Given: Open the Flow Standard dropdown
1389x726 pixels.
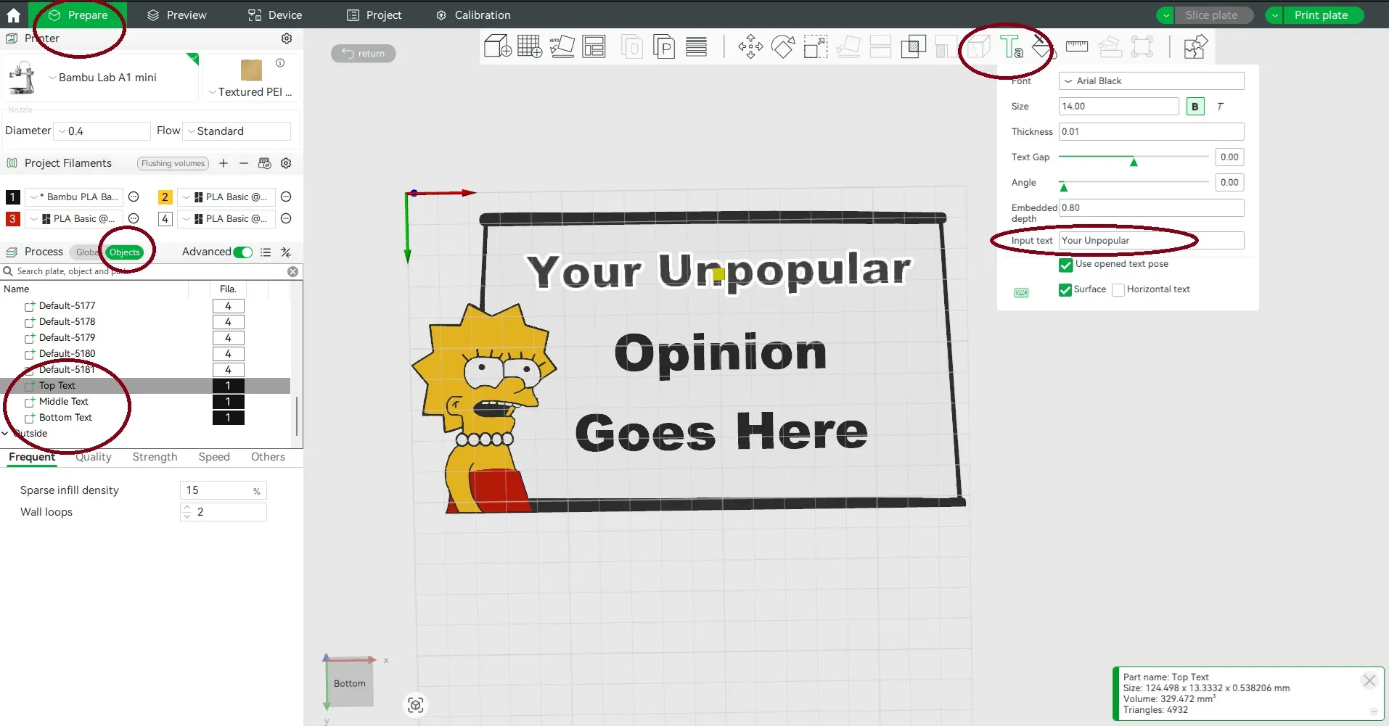Looking at the screenshot, I should [x=237, y=131].
